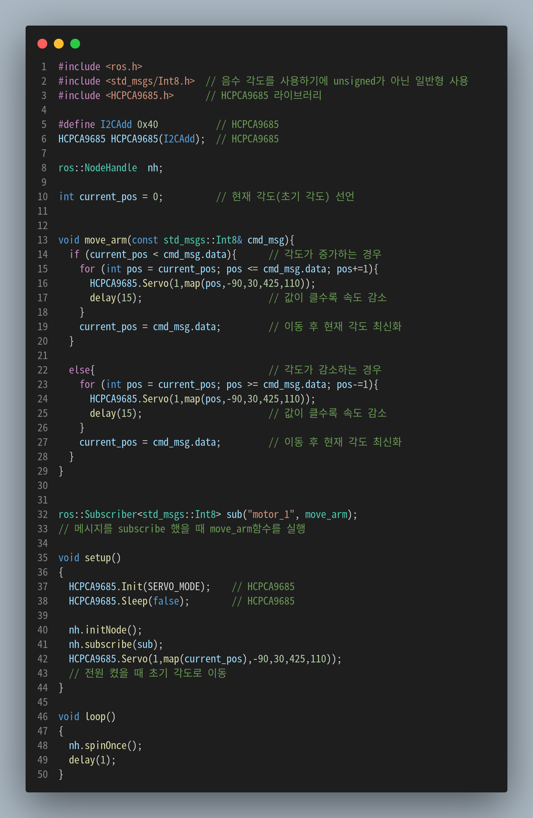Click line number 32 in the gutter
This screenshot has width=533, height=818.
43,514
